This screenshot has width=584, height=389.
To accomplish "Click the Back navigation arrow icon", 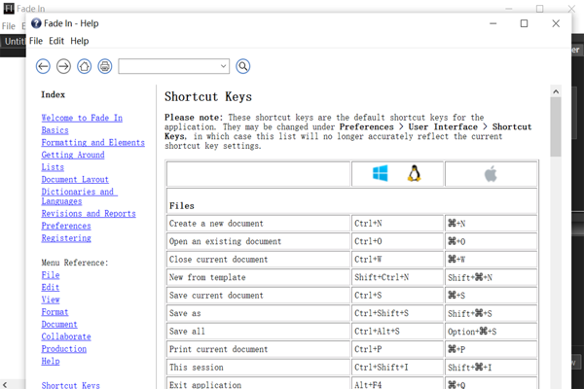I will click(43, 66).
